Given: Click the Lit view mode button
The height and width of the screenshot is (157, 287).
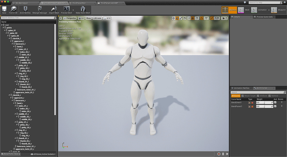Looking at the screenshot, I should click(81, 18).
